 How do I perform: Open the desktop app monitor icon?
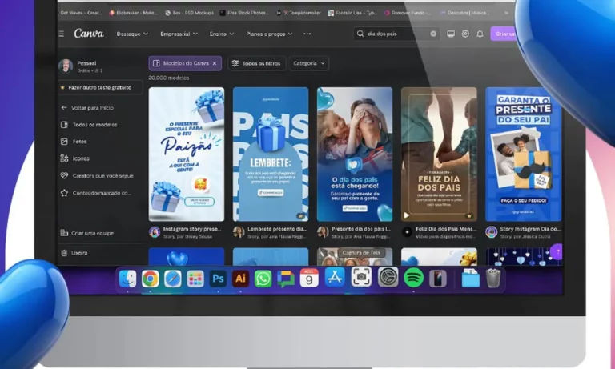point(451,34)
